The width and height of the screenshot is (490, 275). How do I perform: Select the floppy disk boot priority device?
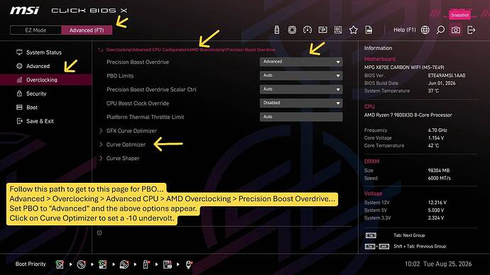point(168,264)
